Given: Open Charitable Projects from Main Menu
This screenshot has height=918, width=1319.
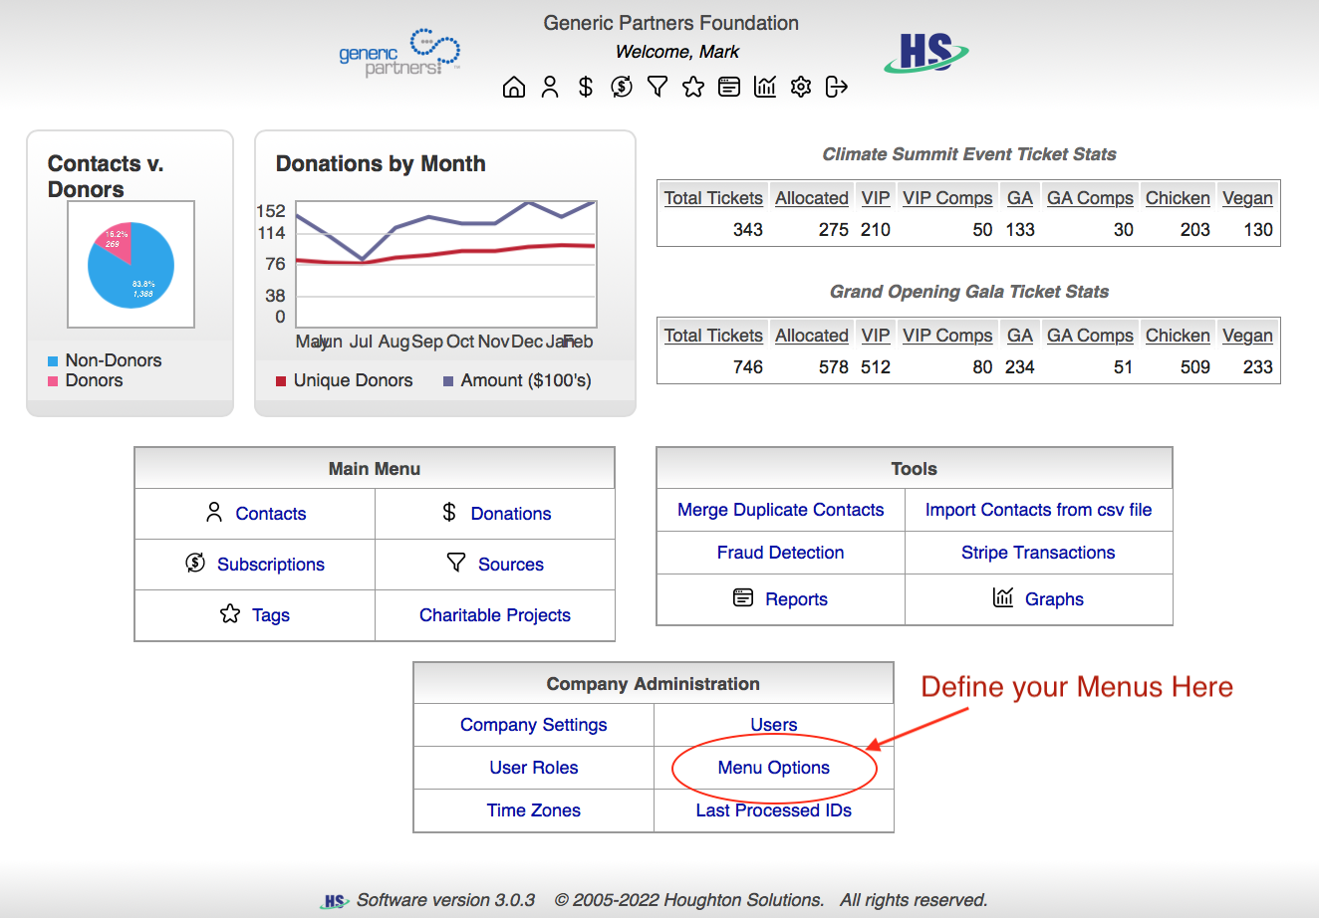Looking at the screenshot, I should (x=494, y=615).
